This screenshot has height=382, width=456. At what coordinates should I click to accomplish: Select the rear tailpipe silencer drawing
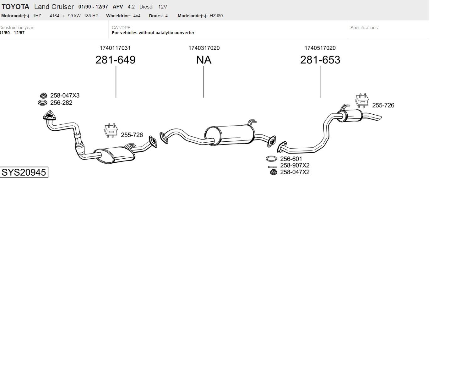(350, 116)
